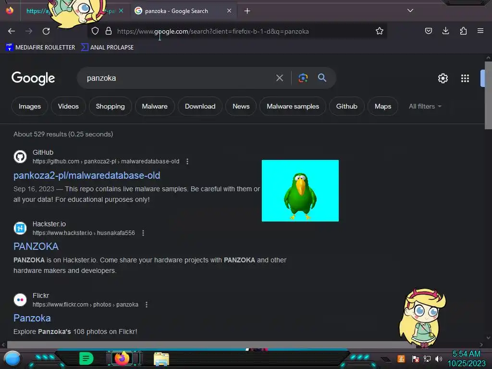Screen dimensions: 492x369
Task: Switch to Maps results
Action: [x=383, y=106]
